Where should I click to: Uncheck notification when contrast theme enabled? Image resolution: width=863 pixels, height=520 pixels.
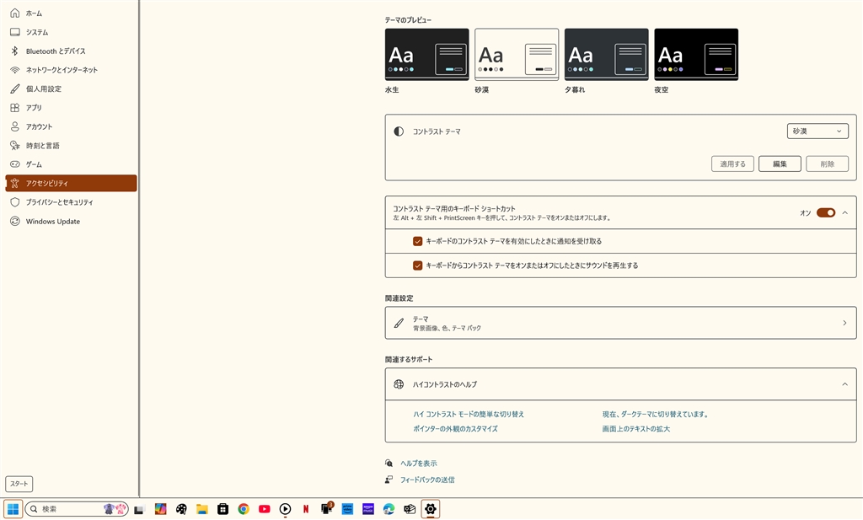coord(418,241)
